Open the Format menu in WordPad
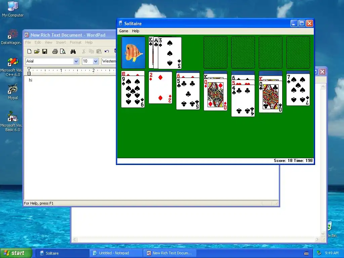 pos(76,42)
